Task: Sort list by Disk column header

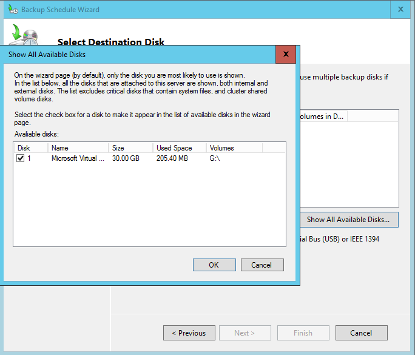Action: (30, 148)
